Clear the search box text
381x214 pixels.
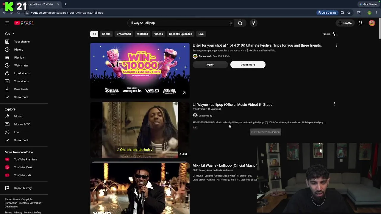(x=230, y=23)
